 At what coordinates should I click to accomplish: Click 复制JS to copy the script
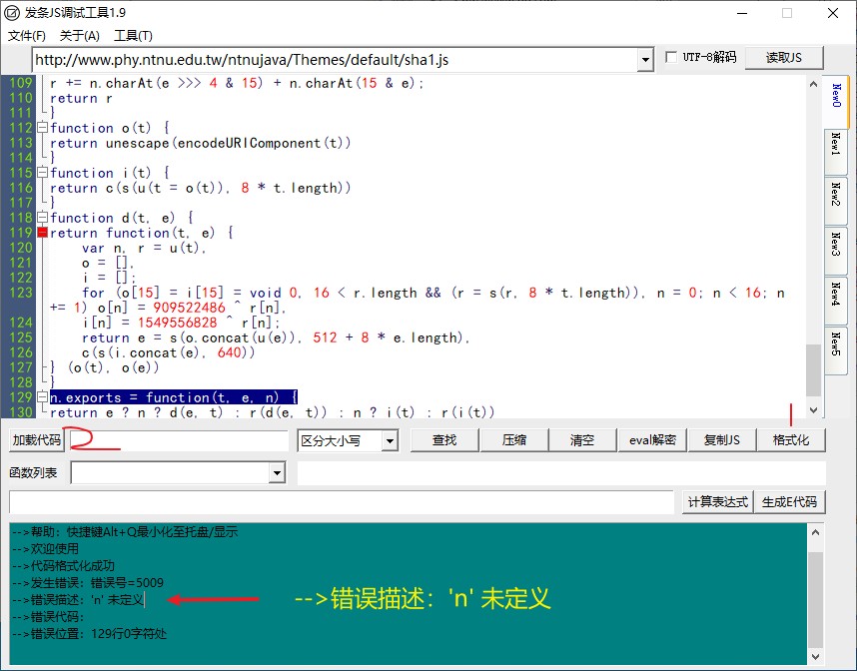[721, 440]
